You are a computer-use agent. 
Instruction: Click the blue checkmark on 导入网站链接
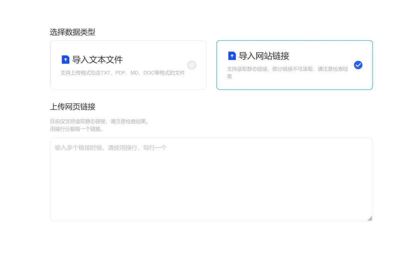[x=358, y=65]
